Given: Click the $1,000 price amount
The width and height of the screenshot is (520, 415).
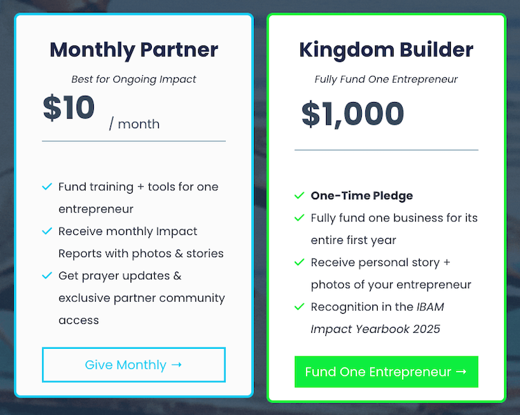Looking at the screenshot, I should (x=352, y=114).
